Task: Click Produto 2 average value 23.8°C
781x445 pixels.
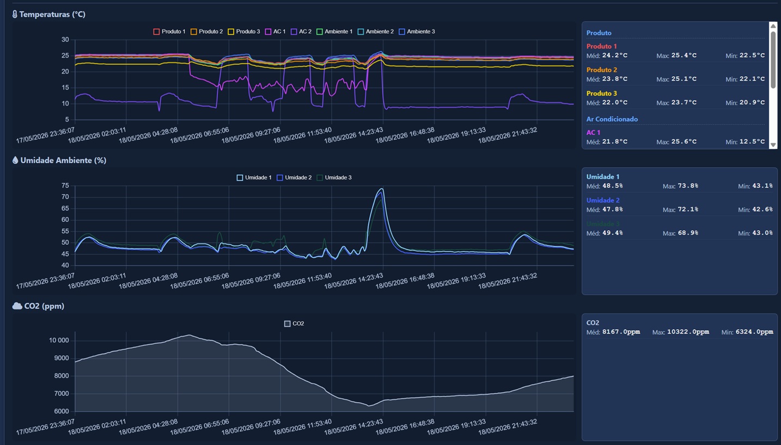Action: (x=615, y=79)
